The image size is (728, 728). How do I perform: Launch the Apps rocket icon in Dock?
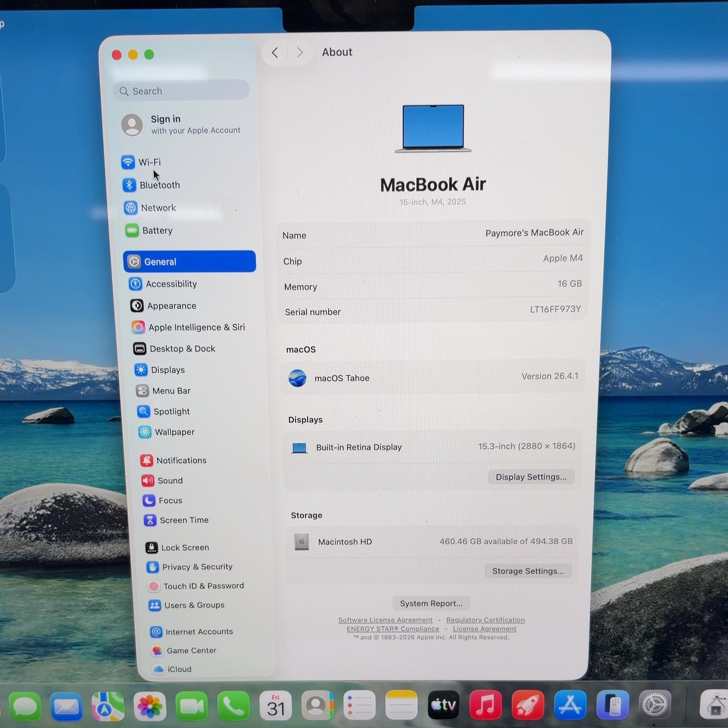[x=528, y=705]
